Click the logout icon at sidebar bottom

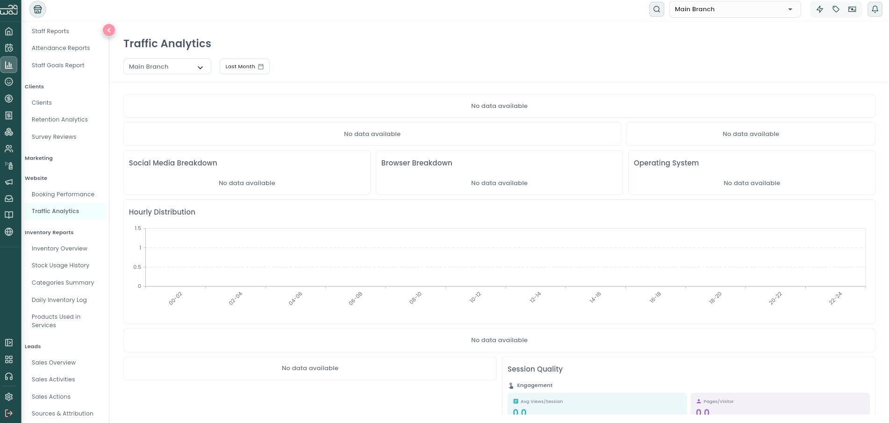point(9,413)
